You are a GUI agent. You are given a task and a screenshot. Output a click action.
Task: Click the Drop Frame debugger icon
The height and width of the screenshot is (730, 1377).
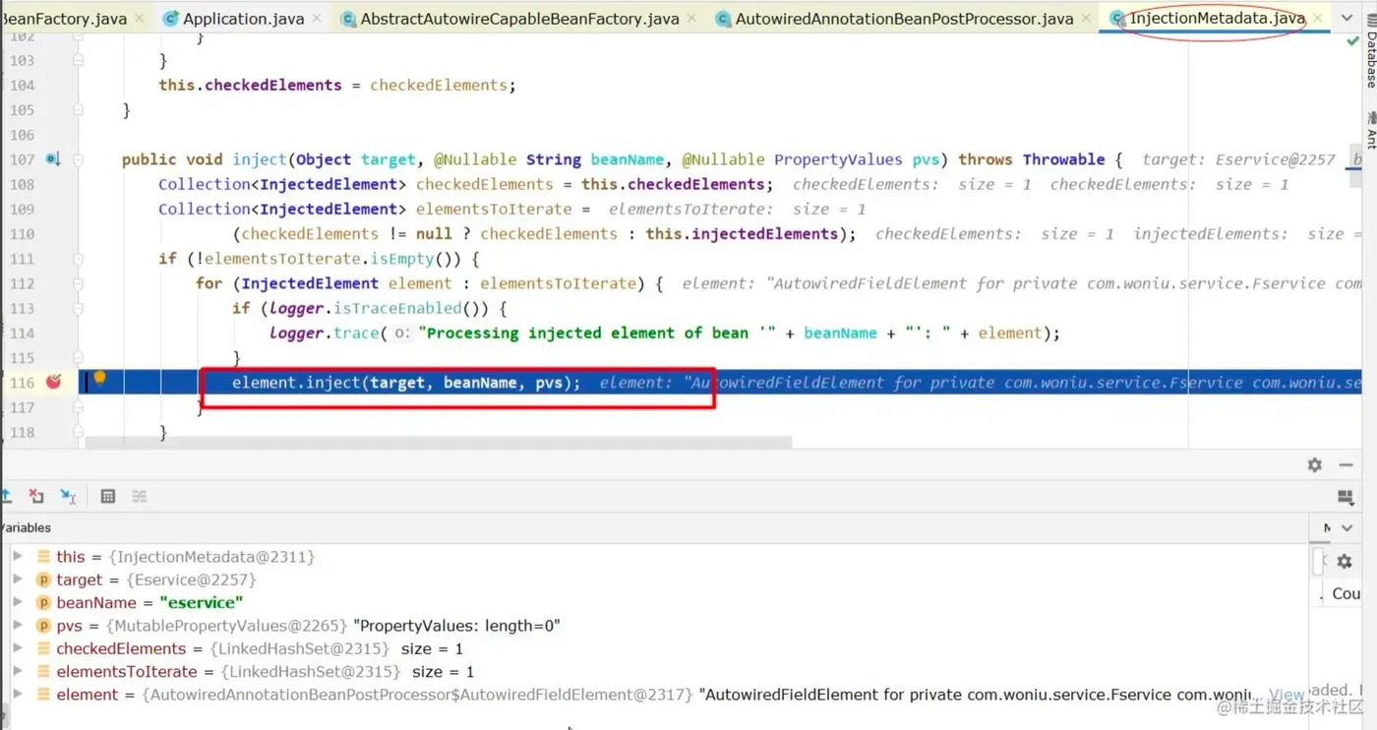36,496
